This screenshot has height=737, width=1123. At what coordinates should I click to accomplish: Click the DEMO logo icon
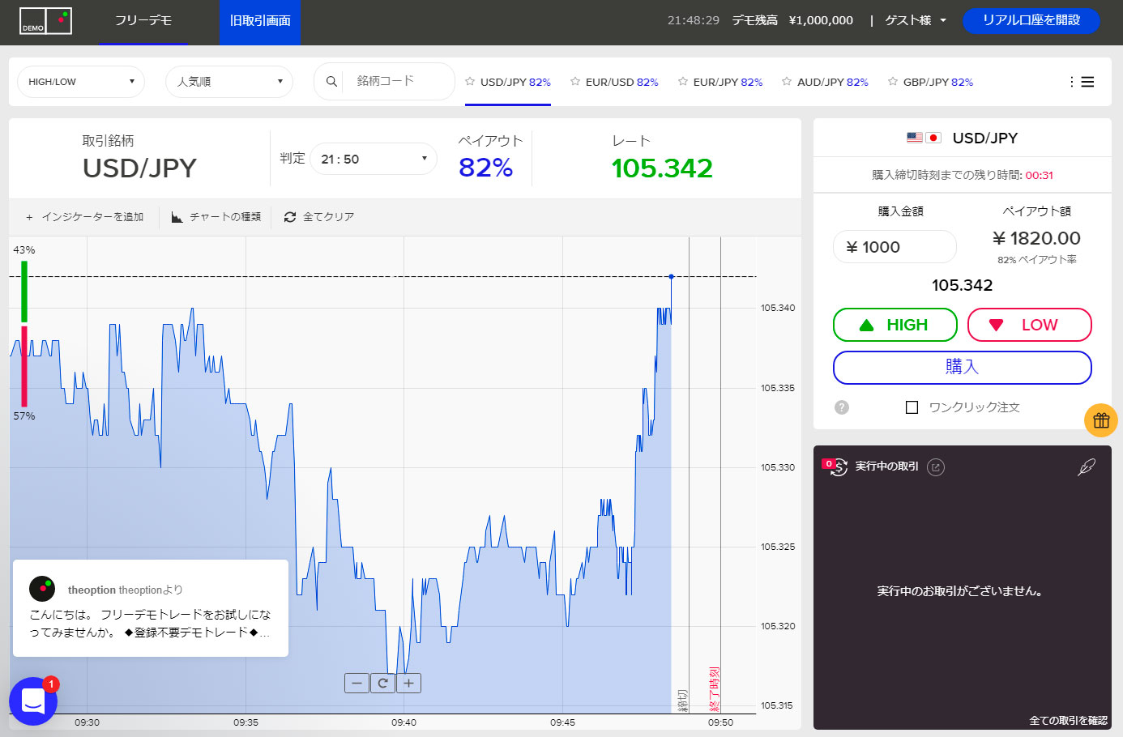(45, 21)
